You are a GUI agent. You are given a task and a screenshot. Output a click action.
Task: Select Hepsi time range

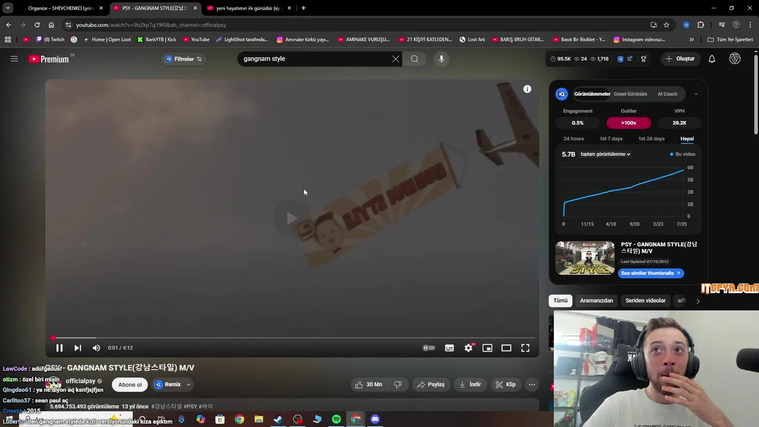(x=687, y=139)
